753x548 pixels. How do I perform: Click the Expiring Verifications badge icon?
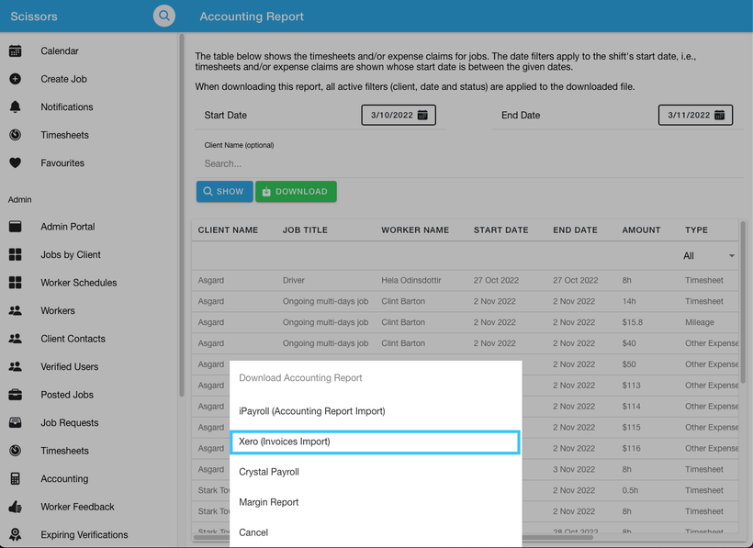click(16, 534)
